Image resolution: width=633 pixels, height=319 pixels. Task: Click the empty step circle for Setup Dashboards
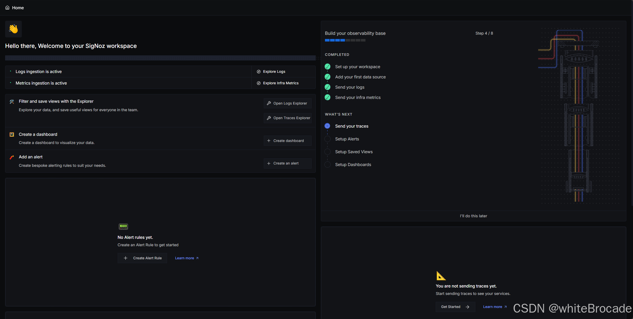click(327, 164)
